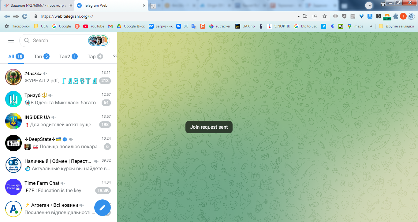Image resolution: width=418 pixels, height=222 pixels.
Task: Click the INSIDER UA avatar
Action: (x=13, y=121)
